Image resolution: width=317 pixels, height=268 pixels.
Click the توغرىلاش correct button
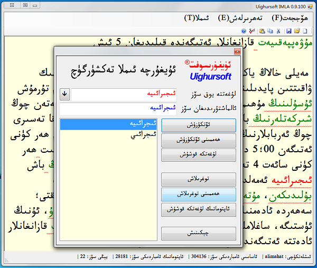pos(199,179)
